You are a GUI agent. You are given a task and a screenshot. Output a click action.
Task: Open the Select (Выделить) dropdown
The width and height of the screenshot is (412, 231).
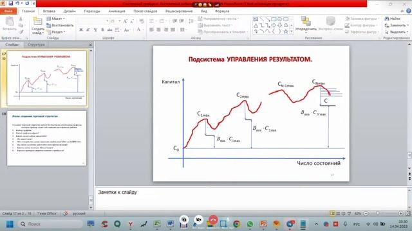[397, 32]
